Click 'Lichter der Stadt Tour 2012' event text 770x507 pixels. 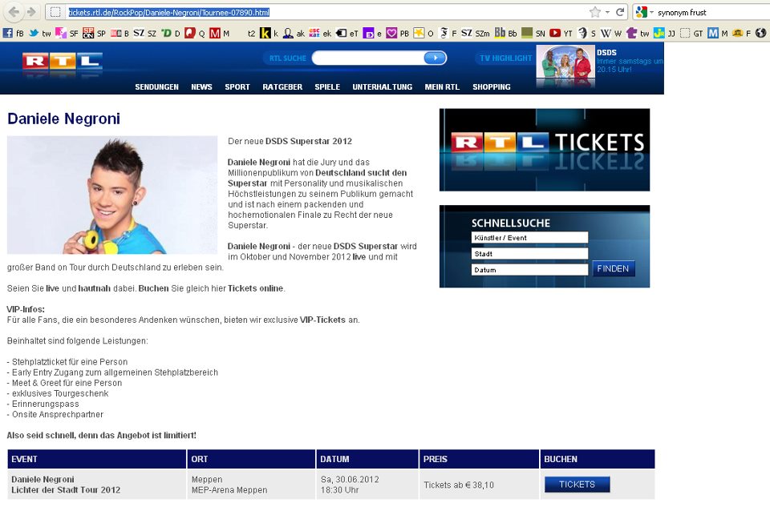click(x=66, y=490)
